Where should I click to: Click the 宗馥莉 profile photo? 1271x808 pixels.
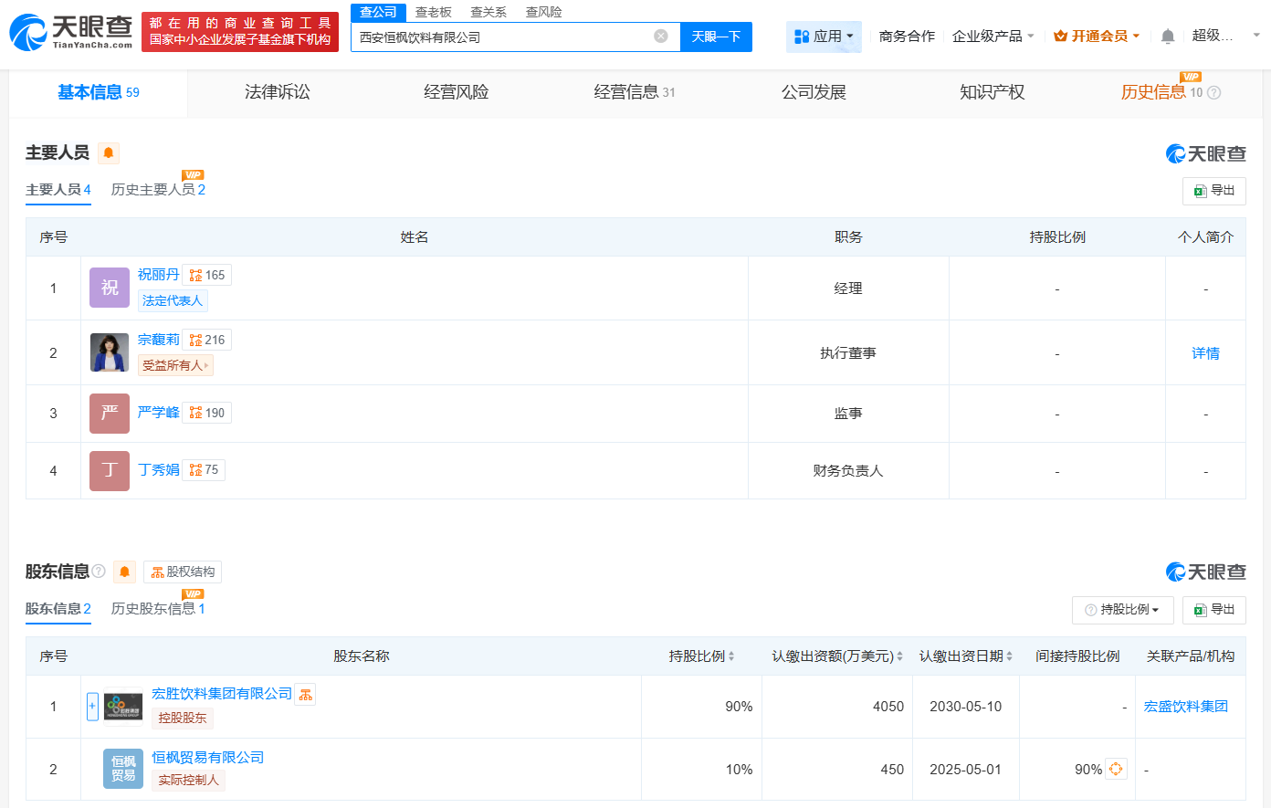[110, 352]
